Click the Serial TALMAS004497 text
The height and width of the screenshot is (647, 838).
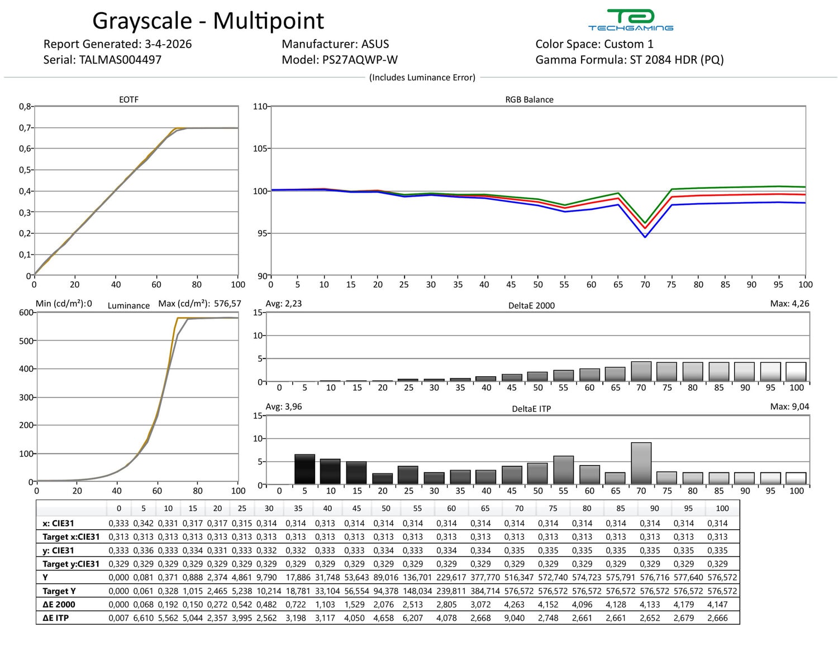click(102, 60)
